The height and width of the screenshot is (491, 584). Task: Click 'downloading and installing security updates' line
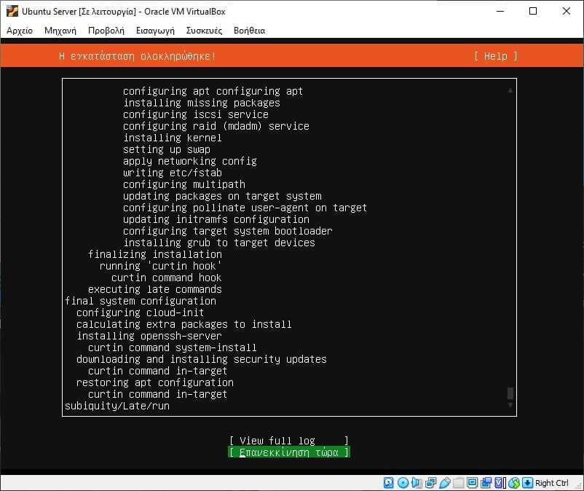tap(202, 359)
